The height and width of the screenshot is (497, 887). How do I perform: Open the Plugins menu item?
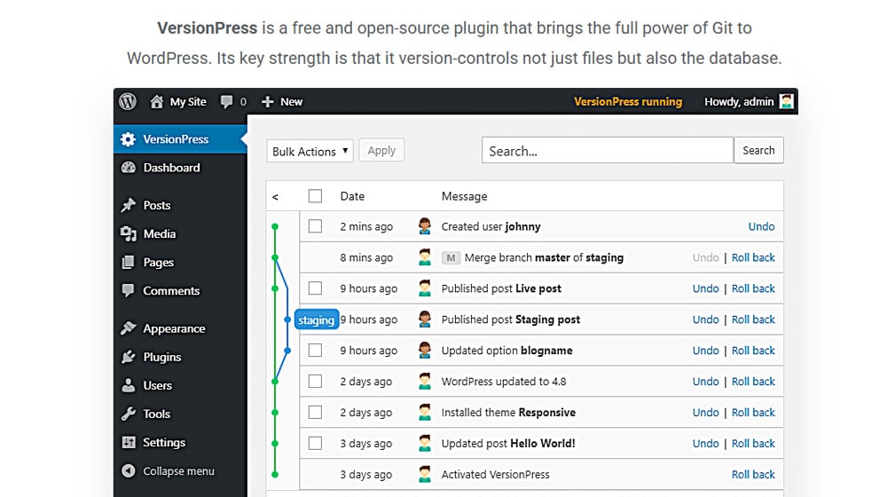coord(162,357)
